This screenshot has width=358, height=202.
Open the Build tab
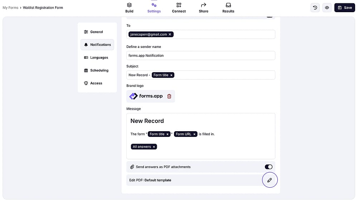(129, 8)
